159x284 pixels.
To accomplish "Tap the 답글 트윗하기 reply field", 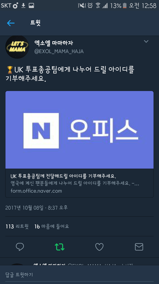I will pos(79,275).
